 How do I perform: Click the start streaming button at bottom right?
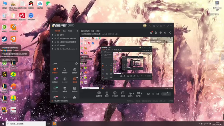tap(166, 94)
